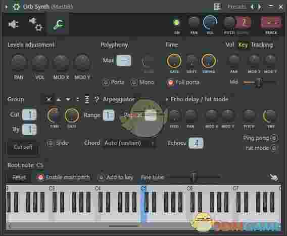
Task: Set the arpeggiator direction to off with the X icon
Action: [49, 100]
